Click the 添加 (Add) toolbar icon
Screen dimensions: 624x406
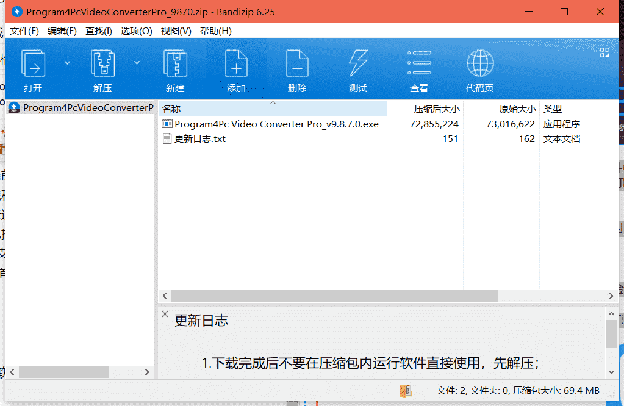pyautogui.click(x=237, y=63)
